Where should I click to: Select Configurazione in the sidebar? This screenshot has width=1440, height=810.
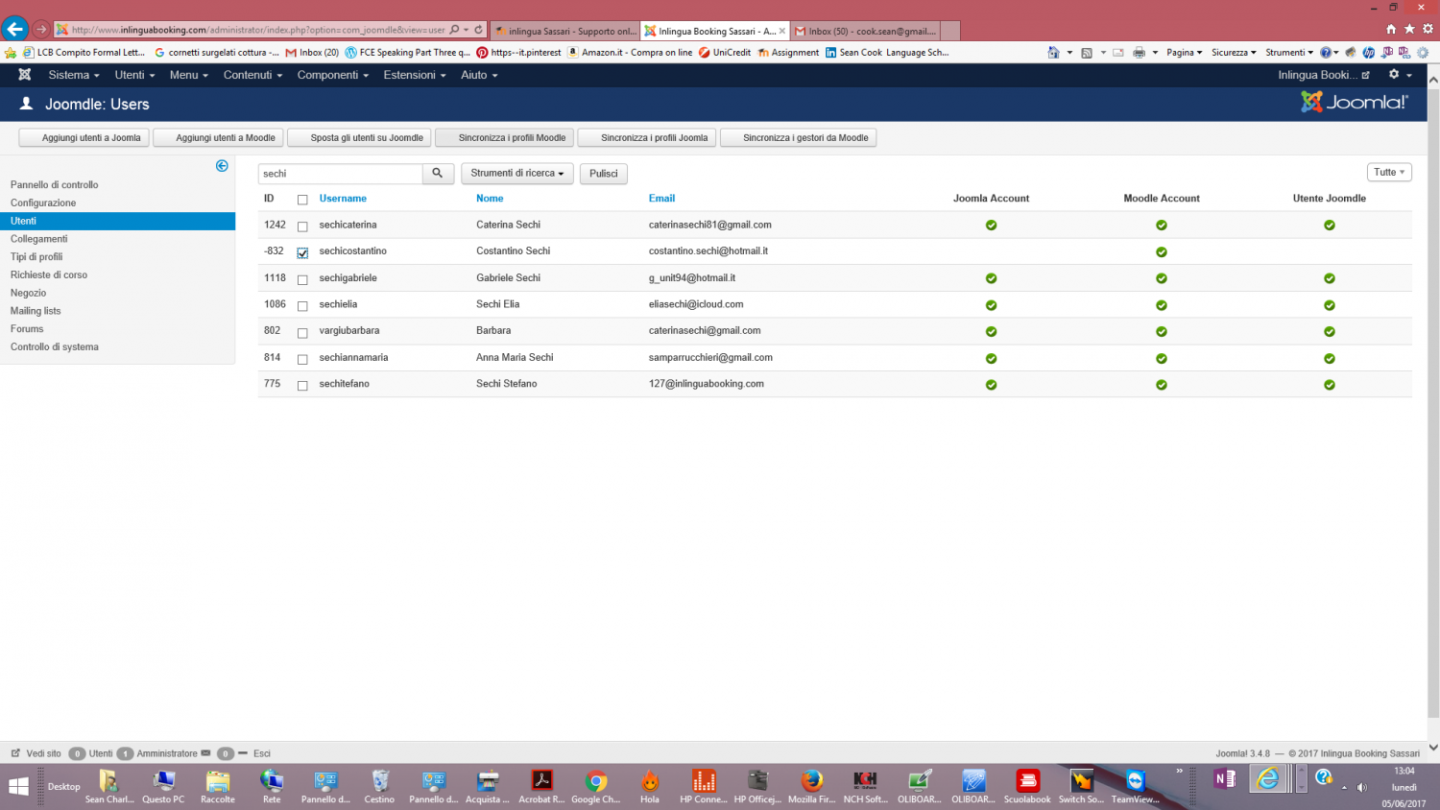(43, 202)
